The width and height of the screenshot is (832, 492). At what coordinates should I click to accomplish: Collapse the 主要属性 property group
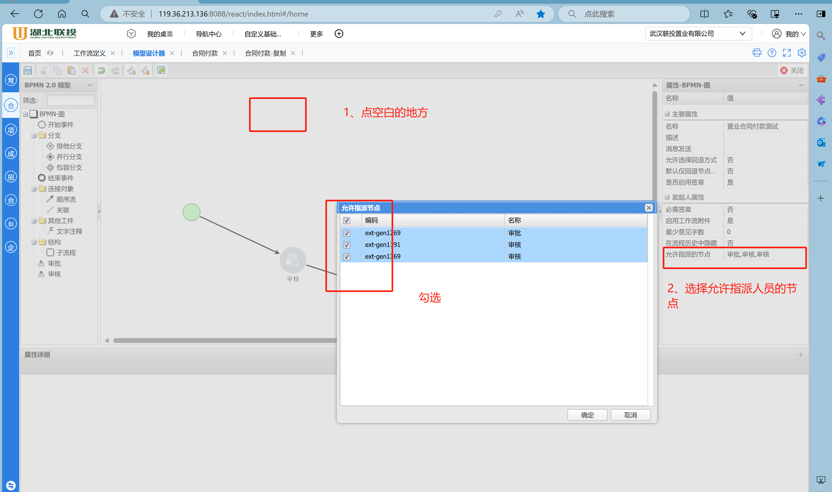click(667, 114)
